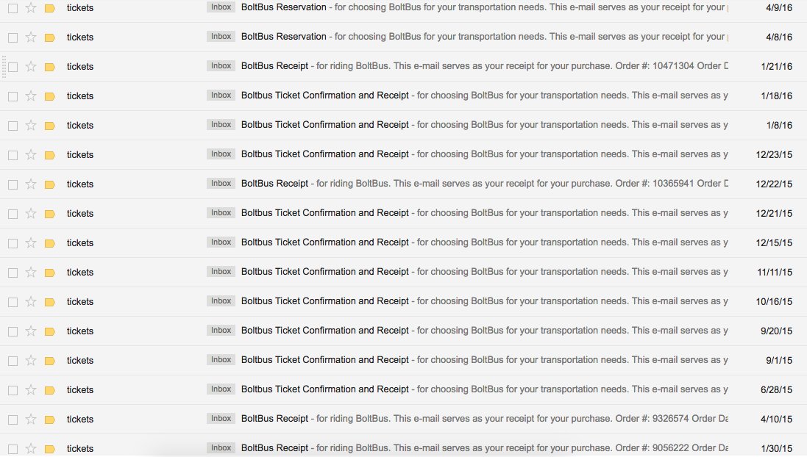The width and height of the screenshot is (807, 457).
Task: Star the email dated 12/21/15
Action: point(31,213)
